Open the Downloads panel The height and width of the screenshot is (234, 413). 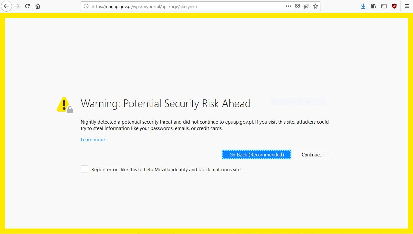point(363,6)
